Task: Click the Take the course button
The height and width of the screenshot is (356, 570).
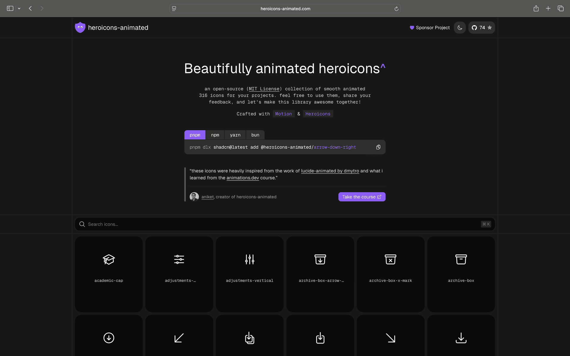Action: tap(362, 197)
